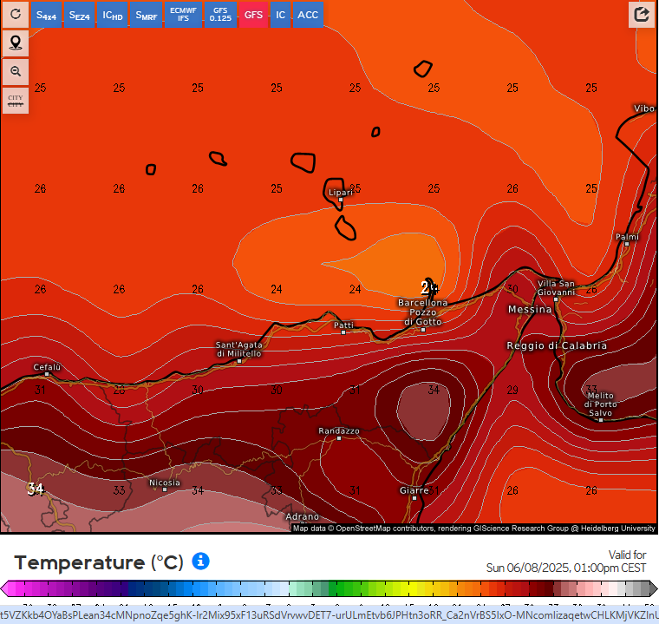Select the highlighted GFS model button
This screenshot has width=659, height=624.
(x=253, y=15)
